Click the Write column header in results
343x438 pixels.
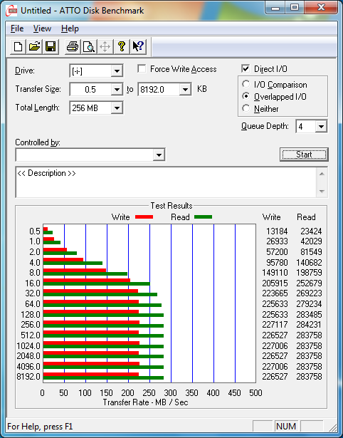(x=272, y=217)
